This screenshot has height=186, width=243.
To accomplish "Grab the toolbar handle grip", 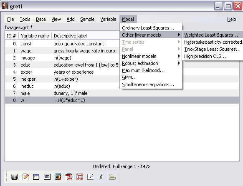I will click(6, 177).
